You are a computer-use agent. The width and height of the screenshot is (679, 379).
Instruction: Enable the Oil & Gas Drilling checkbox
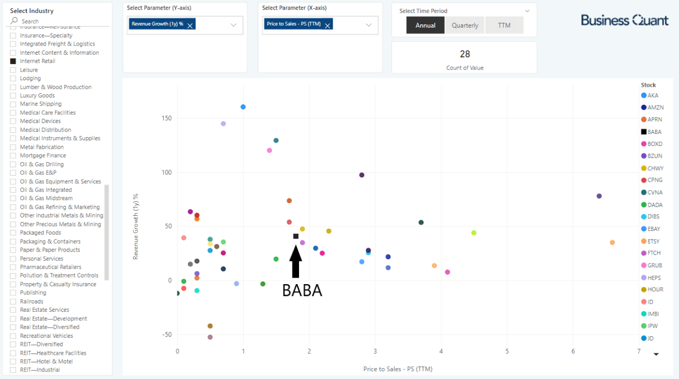point(12,164)
